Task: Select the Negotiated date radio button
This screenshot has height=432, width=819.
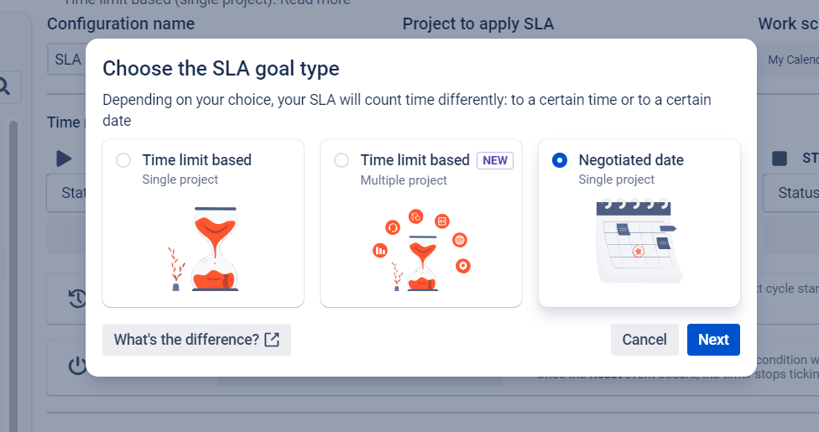Action: [x=560, y=160]
